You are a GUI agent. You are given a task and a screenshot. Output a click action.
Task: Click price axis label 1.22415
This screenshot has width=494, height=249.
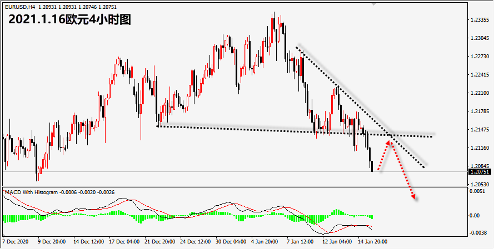click(x=480, y=75)
